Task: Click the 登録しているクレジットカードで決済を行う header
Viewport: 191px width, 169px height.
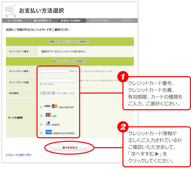Action: [x=70, y=42]
